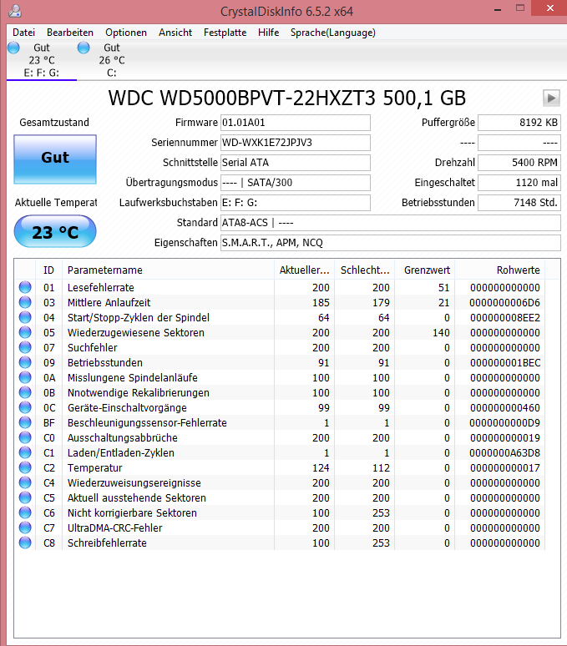The image size is (567, 646).
Task: Click status orb of Suchfehler row
Action: coord(25,347)
